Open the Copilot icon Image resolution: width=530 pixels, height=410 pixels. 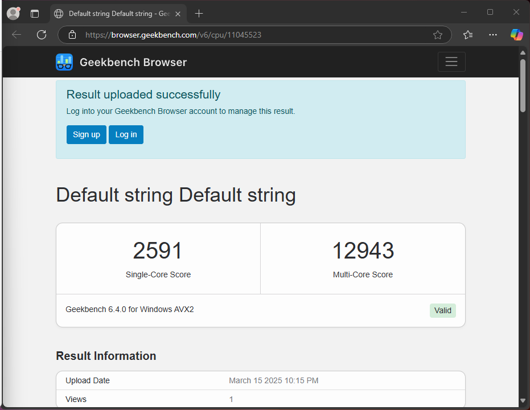tap(516, 35)
